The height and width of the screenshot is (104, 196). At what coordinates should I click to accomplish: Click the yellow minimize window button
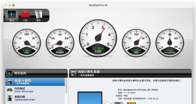pos(10,5)
